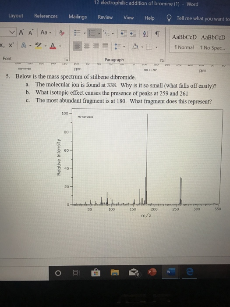Toggle the bulleted list
This screenshot has width=230, height=307.
[77, 33]
